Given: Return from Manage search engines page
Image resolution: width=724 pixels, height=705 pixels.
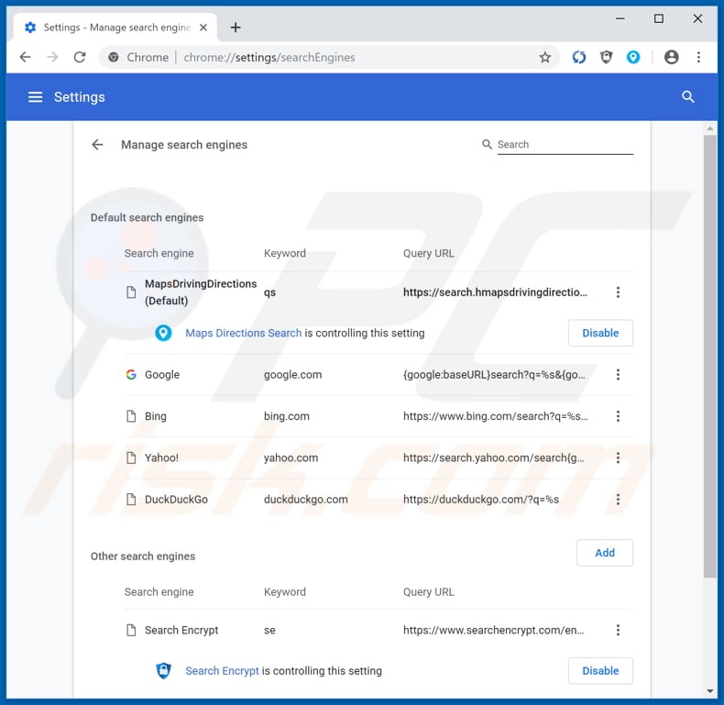Looking at the screenshot, I should coord(97,145).
